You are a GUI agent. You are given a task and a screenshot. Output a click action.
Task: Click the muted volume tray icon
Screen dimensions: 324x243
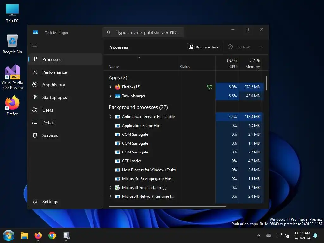pyautogui.click(x=287, y=235)
